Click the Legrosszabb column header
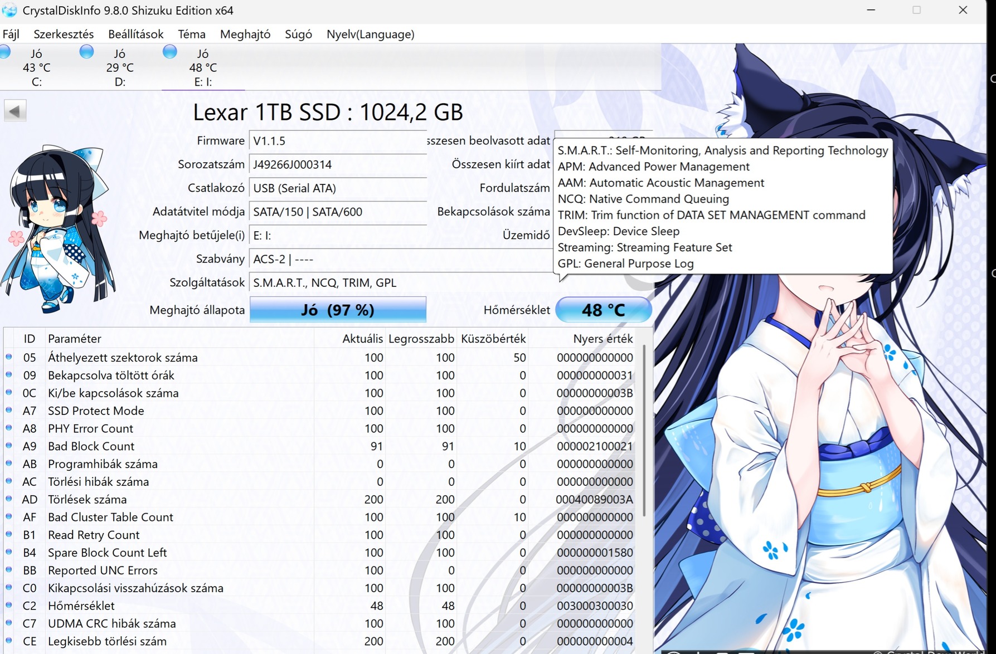The image size is (996, 654). coord(421,339)
